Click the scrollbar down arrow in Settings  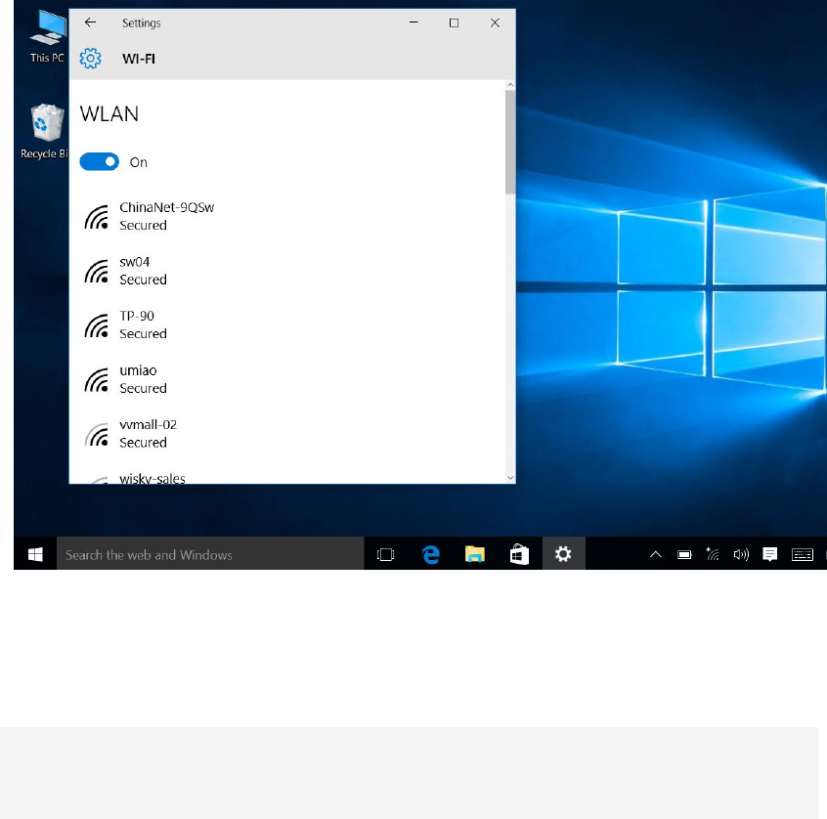[x=510, y=478]
